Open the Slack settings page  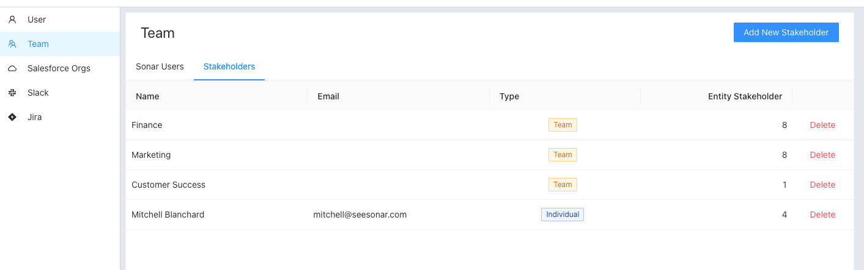tap(60, 93)
